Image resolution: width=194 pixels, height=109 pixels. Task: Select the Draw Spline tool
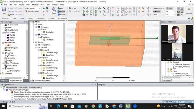tap(104, 12)
